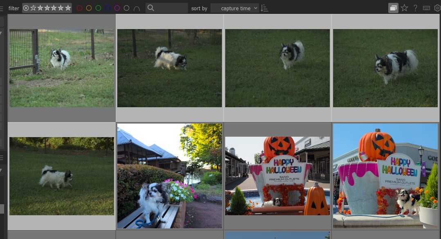Screen dimensions: 441x239
Task: Filter by red color label
Action: pyautogui.click(x=79, y=8)
